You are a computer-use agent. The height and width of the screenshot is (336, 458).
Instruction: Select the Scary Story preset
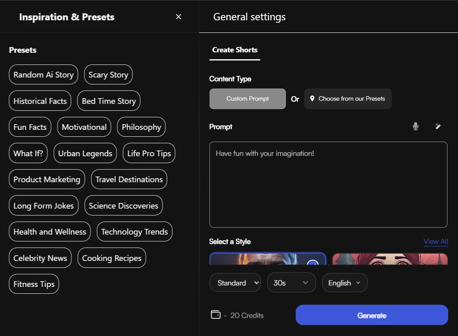pos(108,75)
